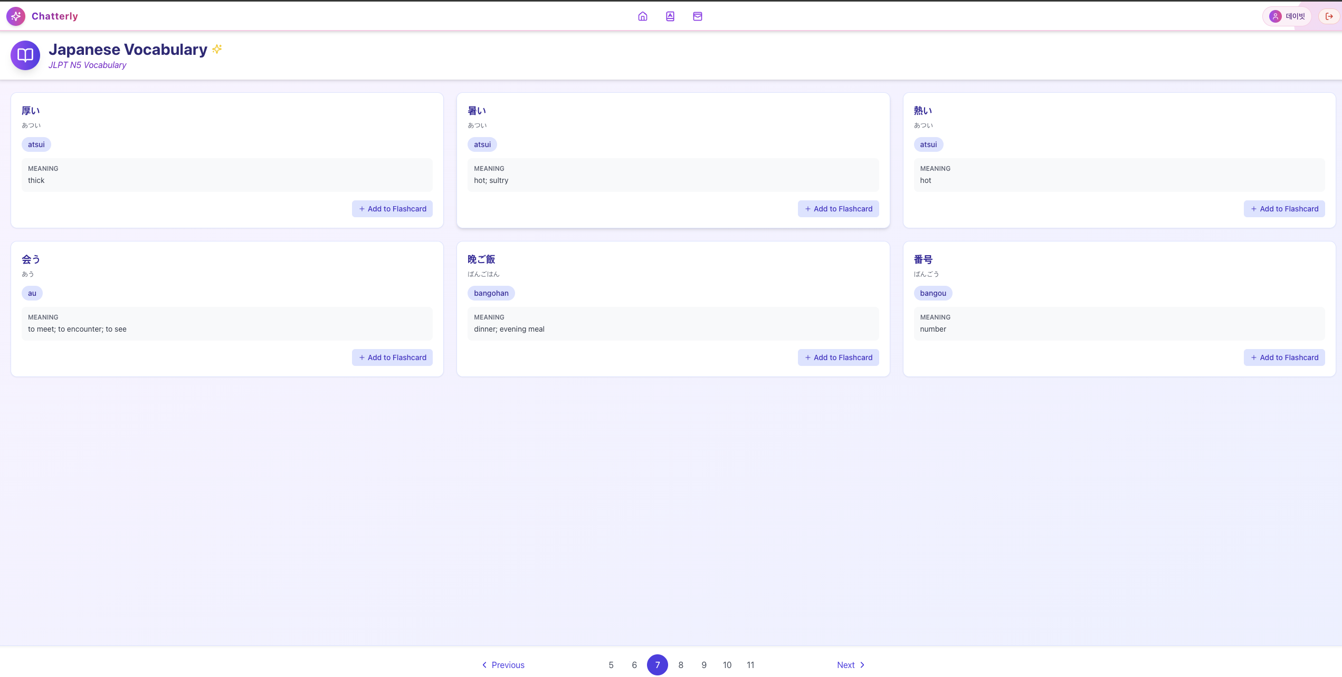Click the Chatterly sparkle logo

[16, 16]
